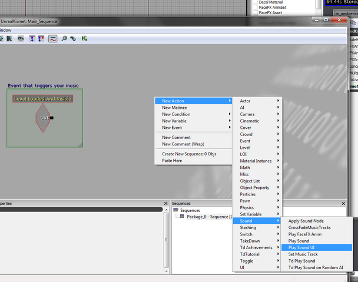The height and width of the screenshot is (282, 358).
Task: Click the connector icon with red square
Action: point(41,39)
